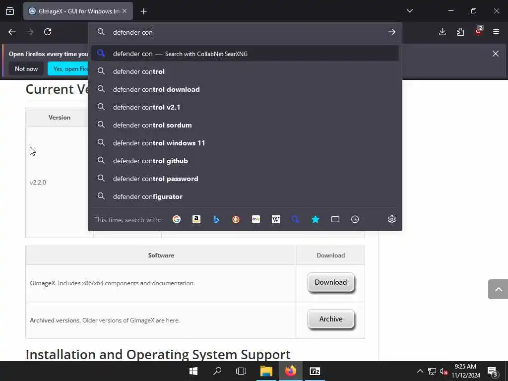Viewport: 508px width, 381px height.
Task: Go back one page
Action: 12,32
